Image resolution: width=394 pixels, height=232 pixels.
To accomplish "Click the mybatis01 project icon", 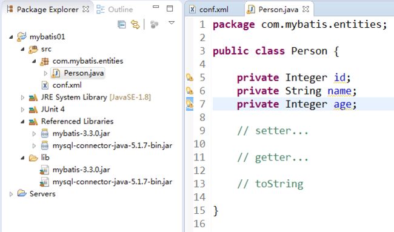I will coord(22,37).
